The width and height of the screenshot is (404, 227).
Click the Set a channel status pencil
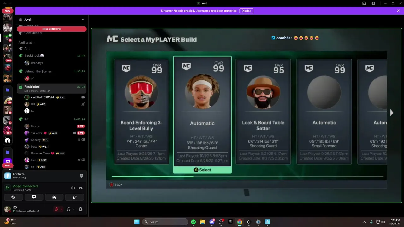point(48,91)
